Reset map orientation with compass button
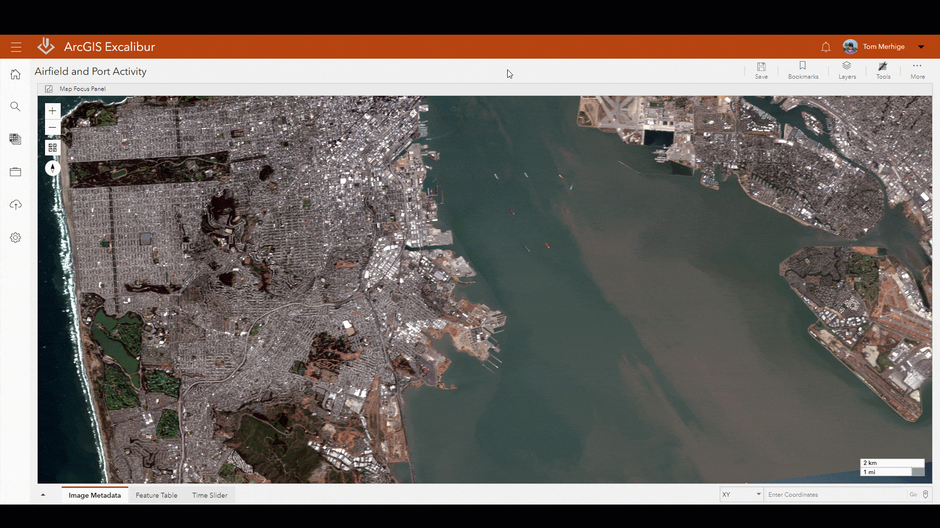 [x=52, y=168]
